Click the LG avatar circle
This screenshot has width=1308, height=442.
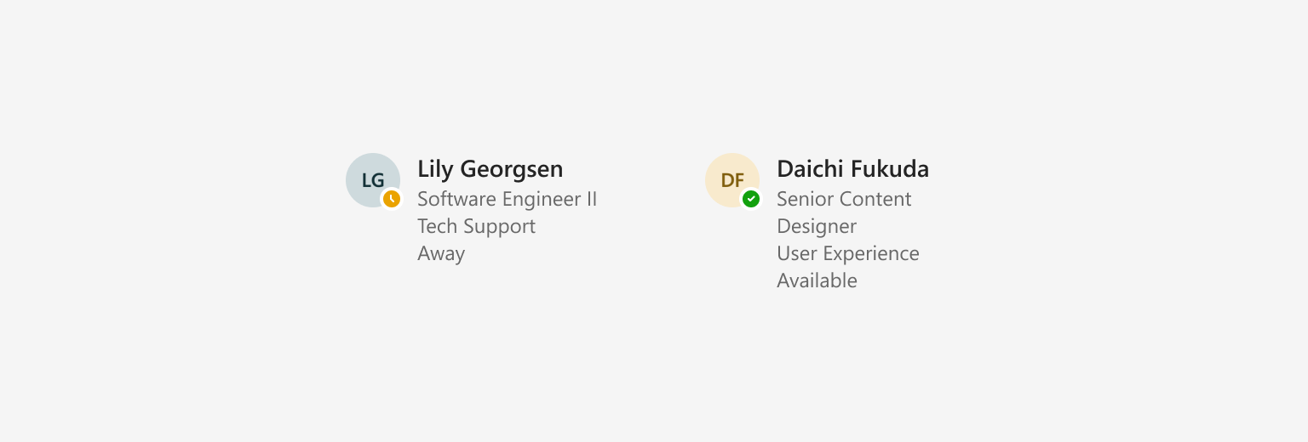tap(373, 180)
